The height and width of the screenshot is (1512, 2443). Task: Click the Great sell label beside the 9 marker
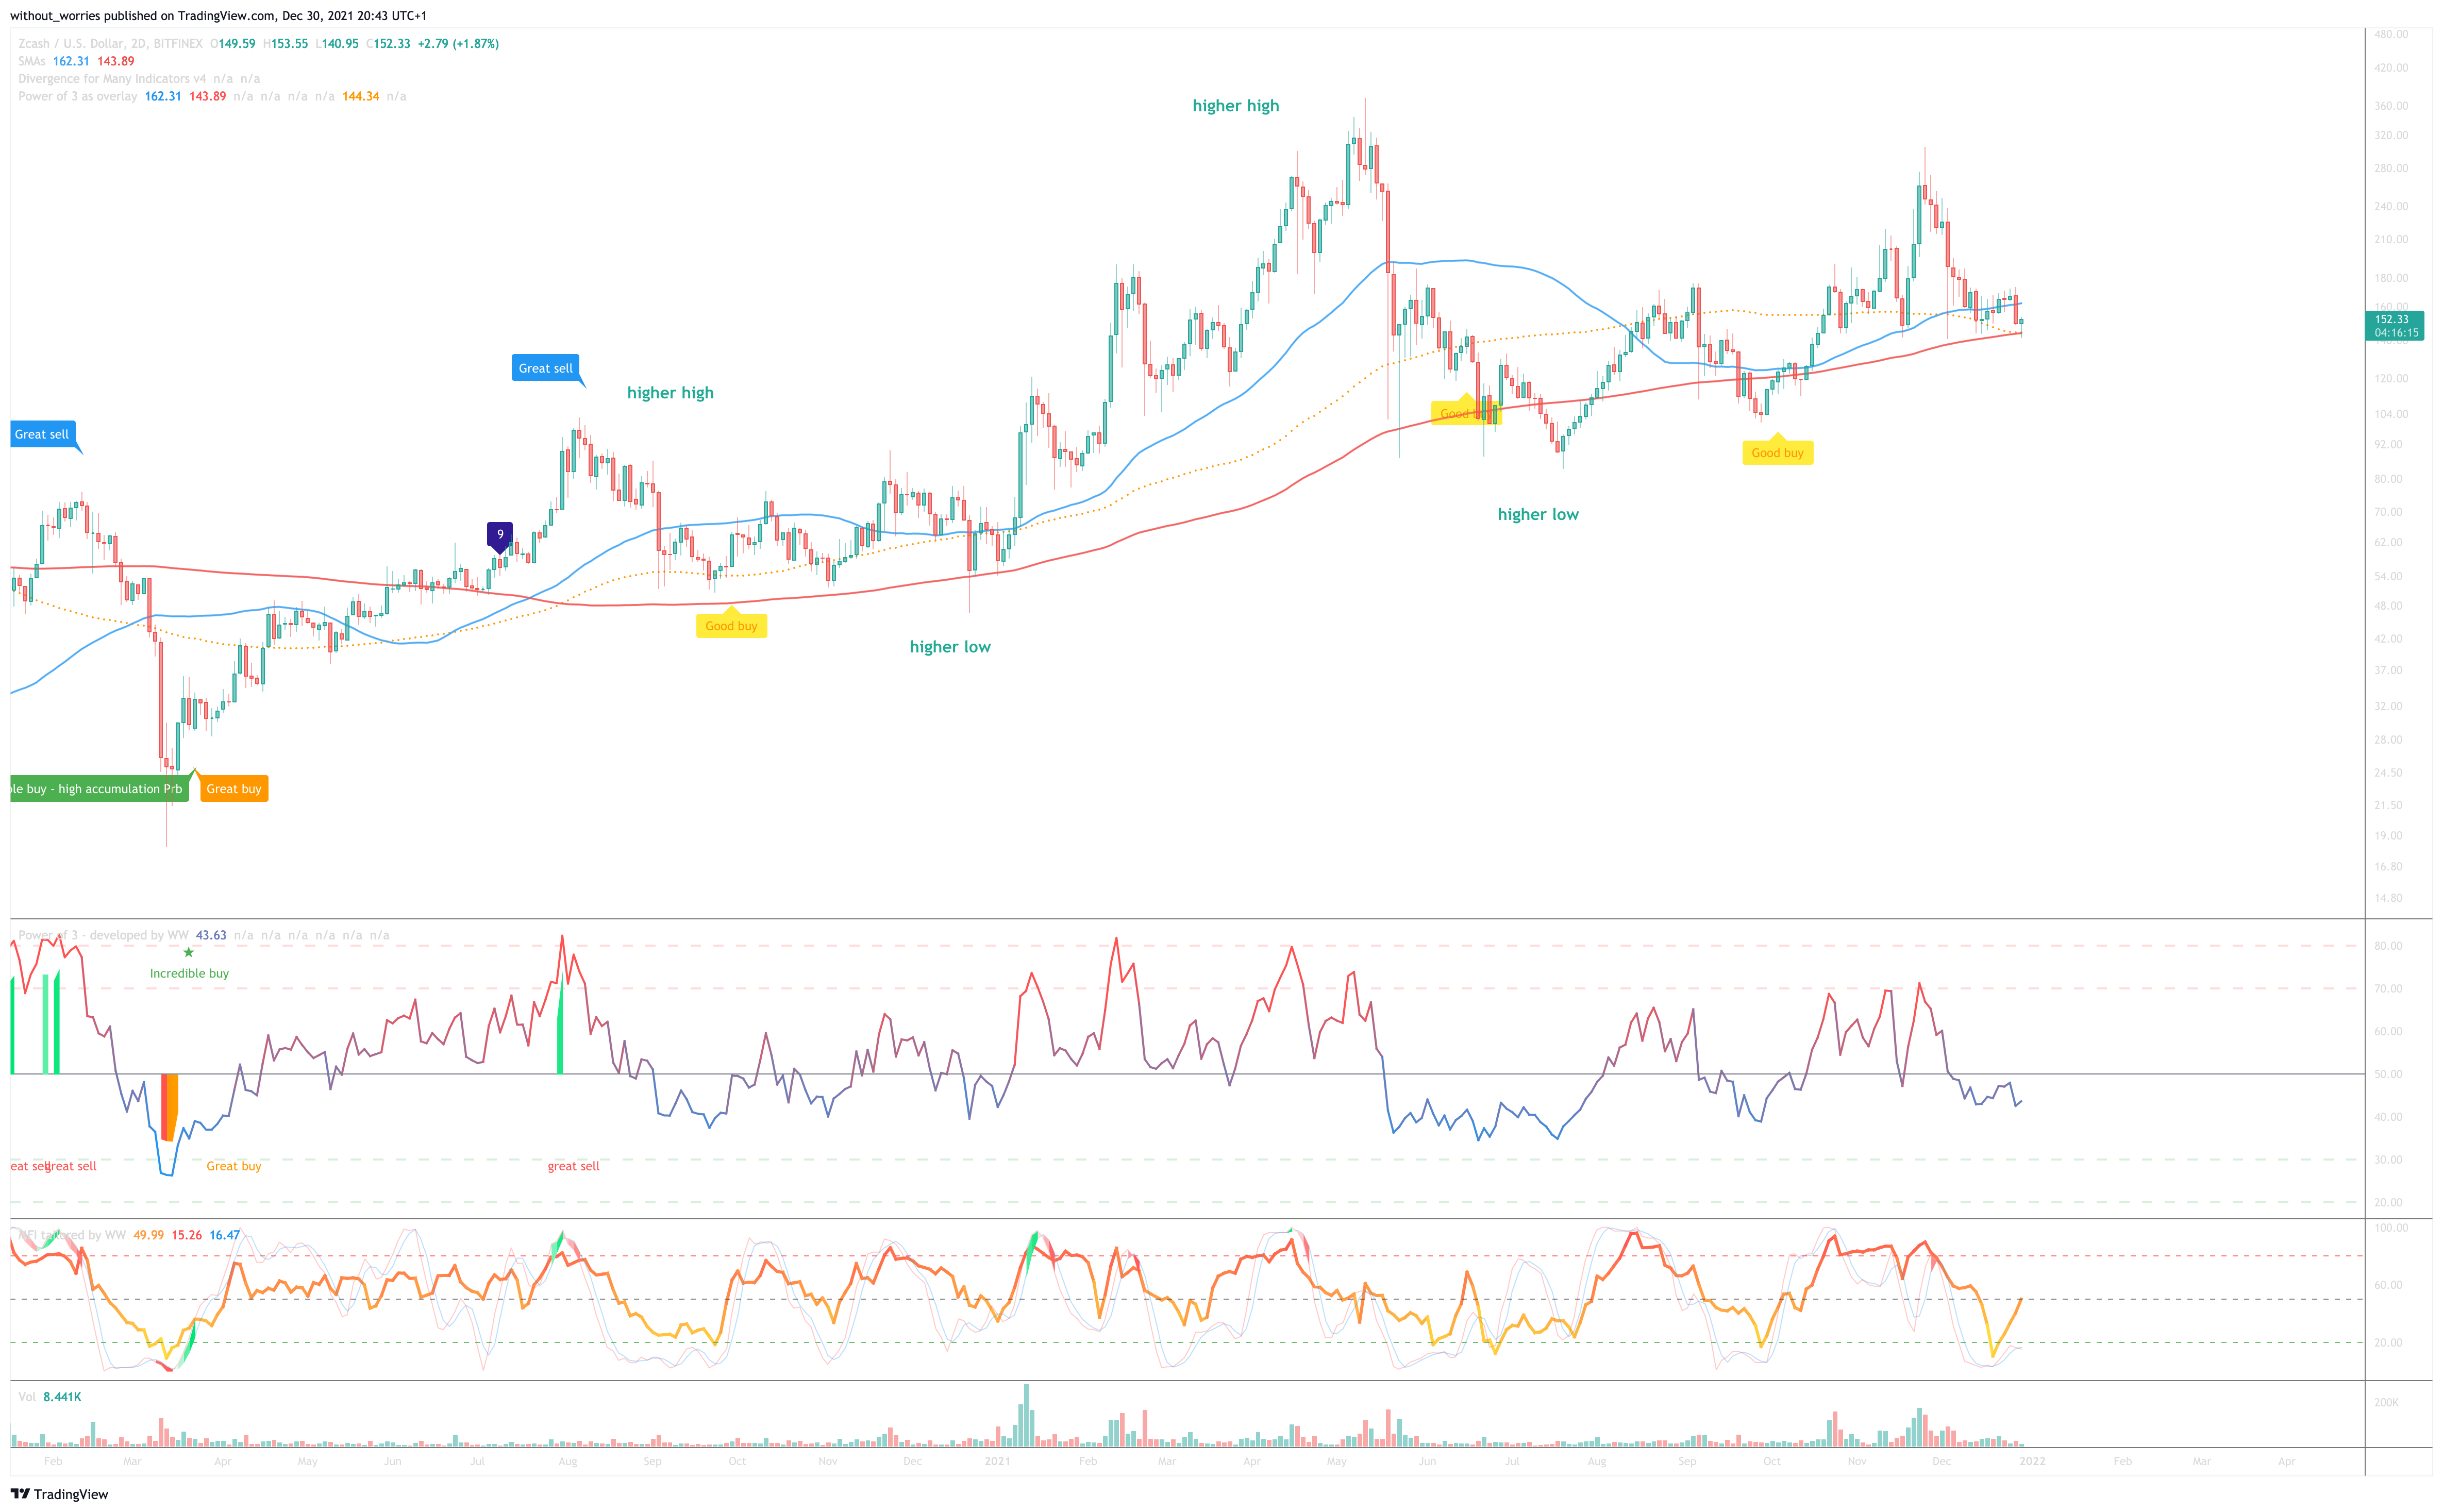[x=546, y=368]
